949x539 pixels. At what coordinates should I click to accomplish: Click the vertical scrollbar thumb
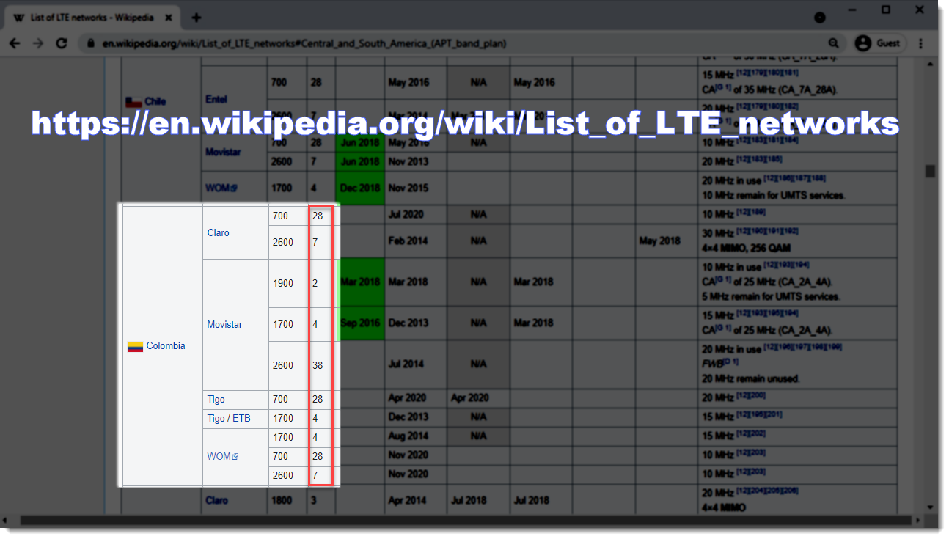[x=931, y=171]
